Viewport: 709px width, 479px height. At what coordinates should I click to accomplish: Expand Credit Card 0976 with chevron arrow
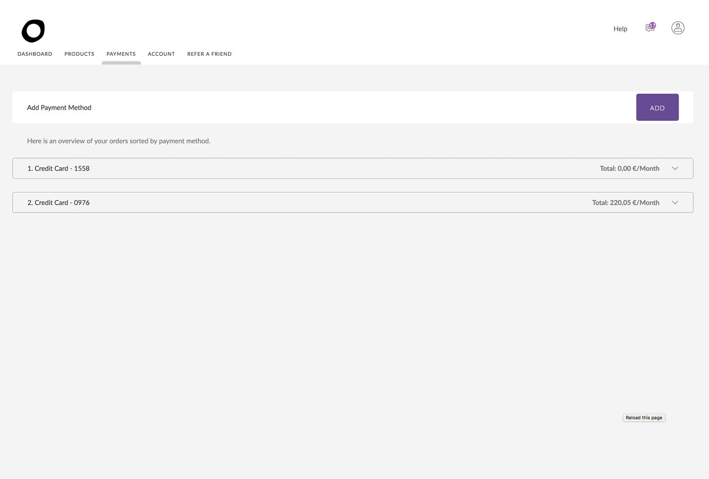(675, 203)
